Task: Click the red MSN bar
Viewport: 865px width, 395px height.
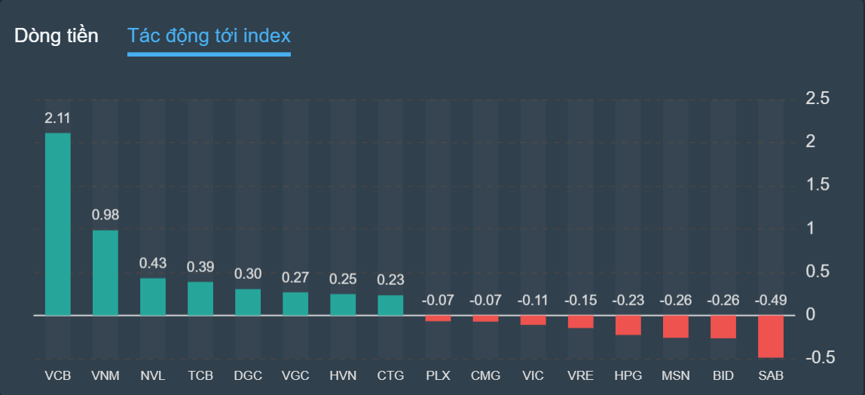Action: (x=676, y=326)
